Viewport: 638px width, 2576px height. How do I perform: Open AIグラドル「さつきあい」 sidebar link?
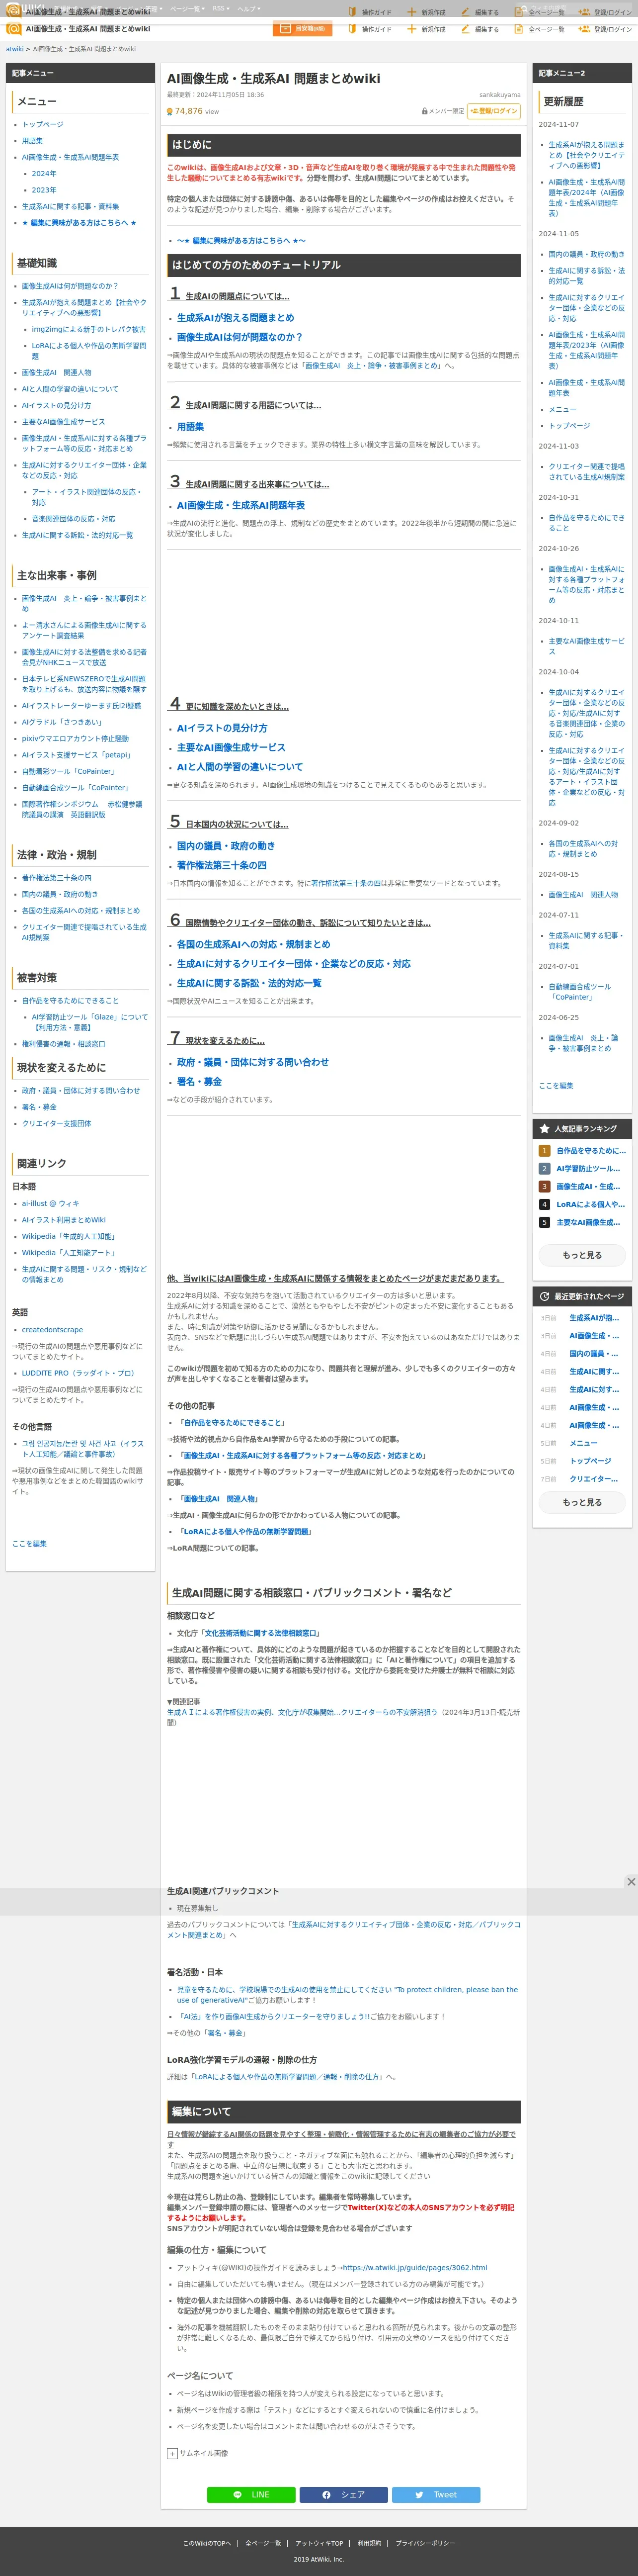point(62,722)
